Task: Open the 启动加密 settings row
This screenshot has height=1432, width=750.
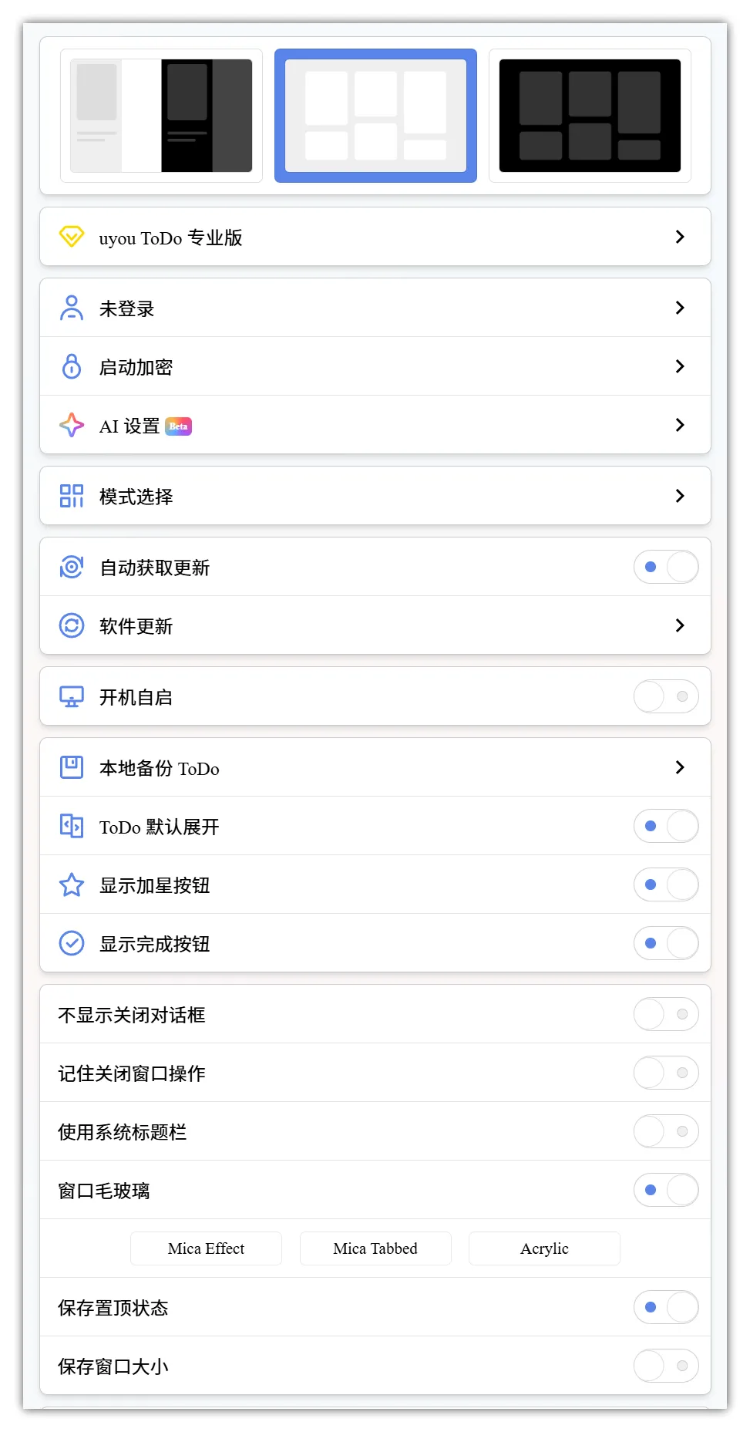Action: pos(375,366)
